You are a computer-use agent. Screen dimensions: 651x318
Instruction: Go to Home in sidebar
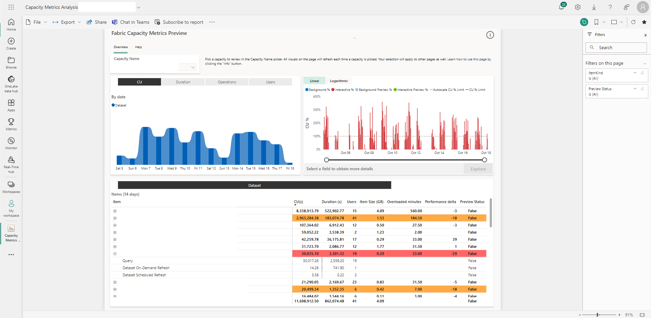pyautogui.click(x=11, y=25)
